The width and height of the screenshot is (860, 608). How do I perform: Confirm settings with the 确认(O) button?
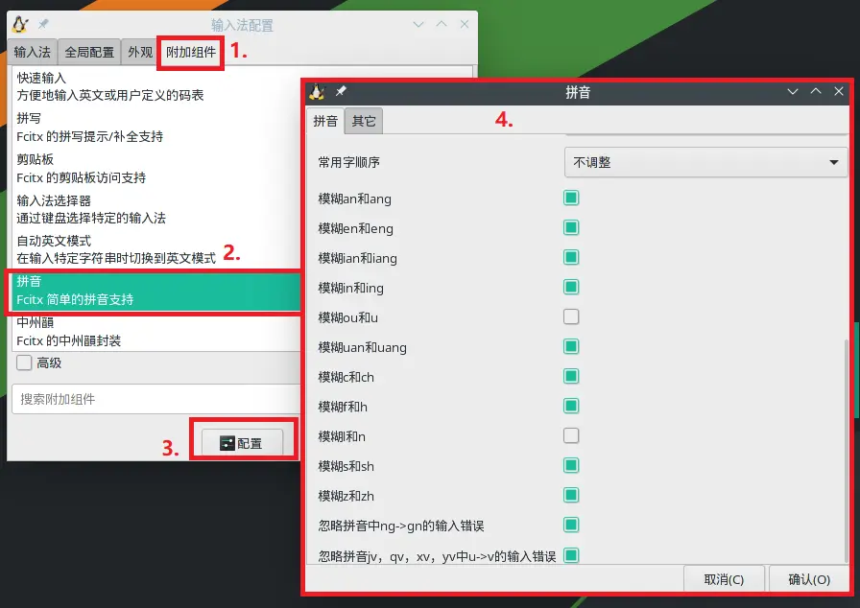808,579
